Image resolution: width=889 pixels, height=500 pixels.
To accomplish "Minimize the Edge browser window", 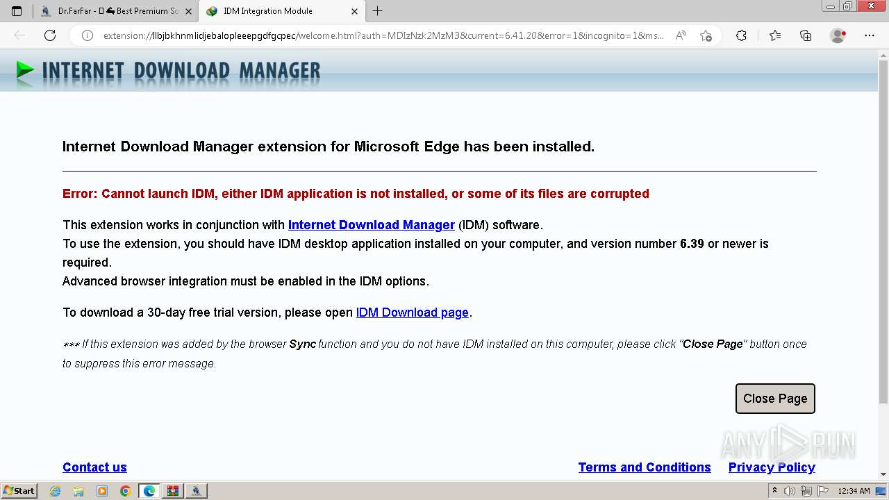I will tap(831, 6).
